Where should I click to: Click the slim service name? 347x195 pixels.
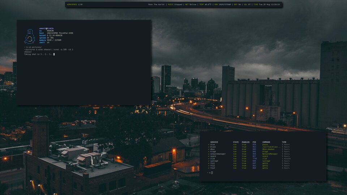point(213,159)
